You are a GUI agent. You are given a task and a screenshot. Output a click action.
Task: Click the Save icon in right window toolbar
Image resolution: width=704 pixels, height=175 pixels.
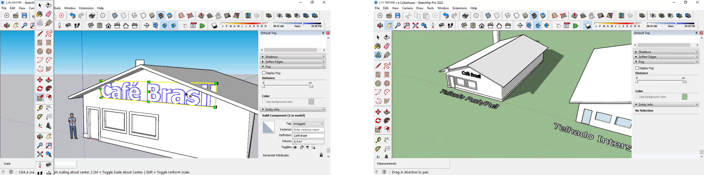pos(398,16)
